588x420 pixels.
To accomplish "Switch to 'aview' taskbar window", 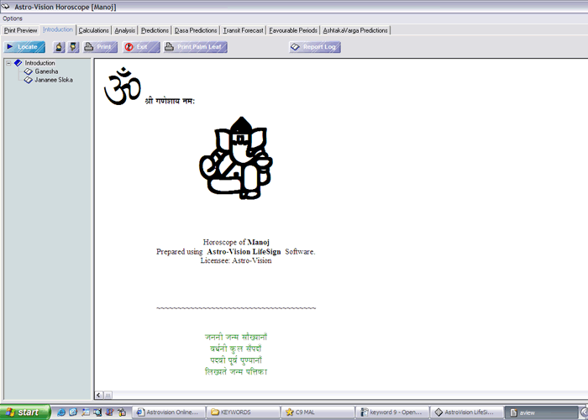I will tap(541, 412).
